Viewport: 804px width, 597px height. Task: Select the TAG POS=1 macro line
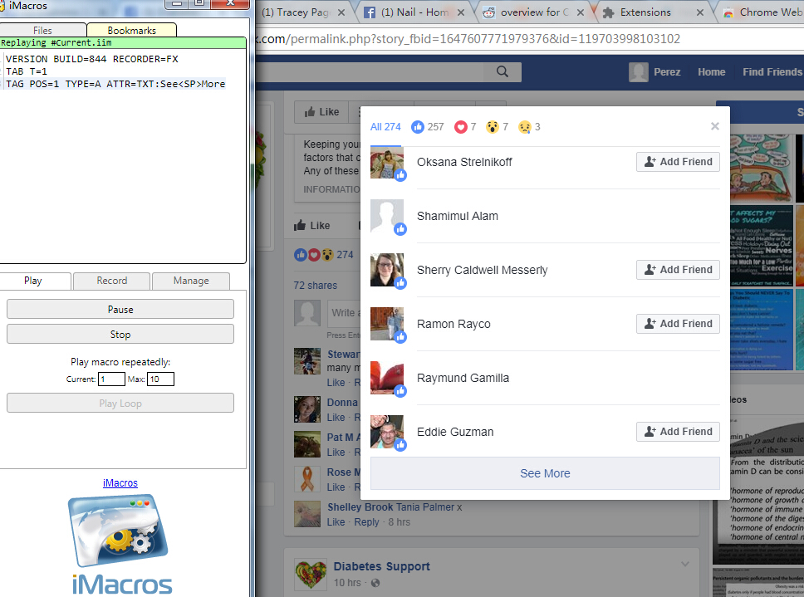tap(115, 84)
